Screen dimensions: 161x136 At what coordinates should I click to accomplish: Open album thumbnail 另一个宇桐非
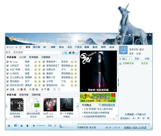67,105
